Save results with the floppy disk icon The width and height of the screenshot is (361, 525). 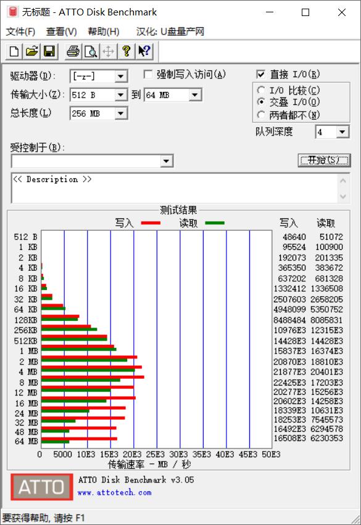pyautogui.click(x=49, y=51)
